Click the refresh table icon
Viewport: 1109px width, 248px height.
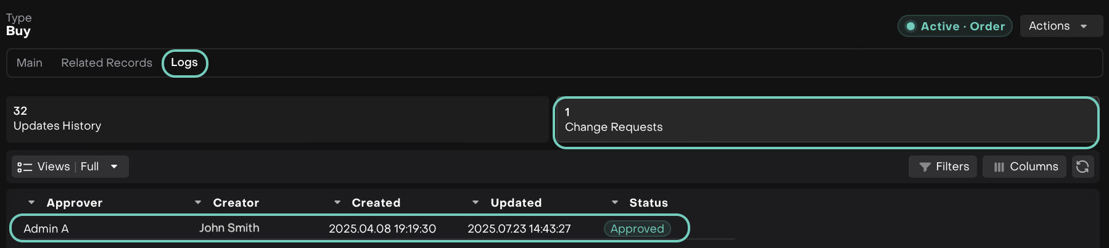click(x=1082, y=167)
